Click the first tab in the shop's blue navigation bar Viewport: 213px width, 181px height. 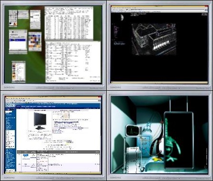[19, 106]
